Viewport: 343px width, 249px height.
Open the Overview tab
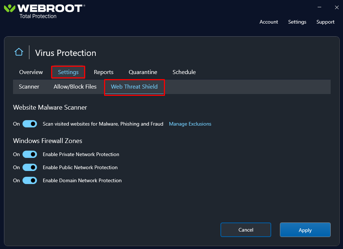pos(31,72)
